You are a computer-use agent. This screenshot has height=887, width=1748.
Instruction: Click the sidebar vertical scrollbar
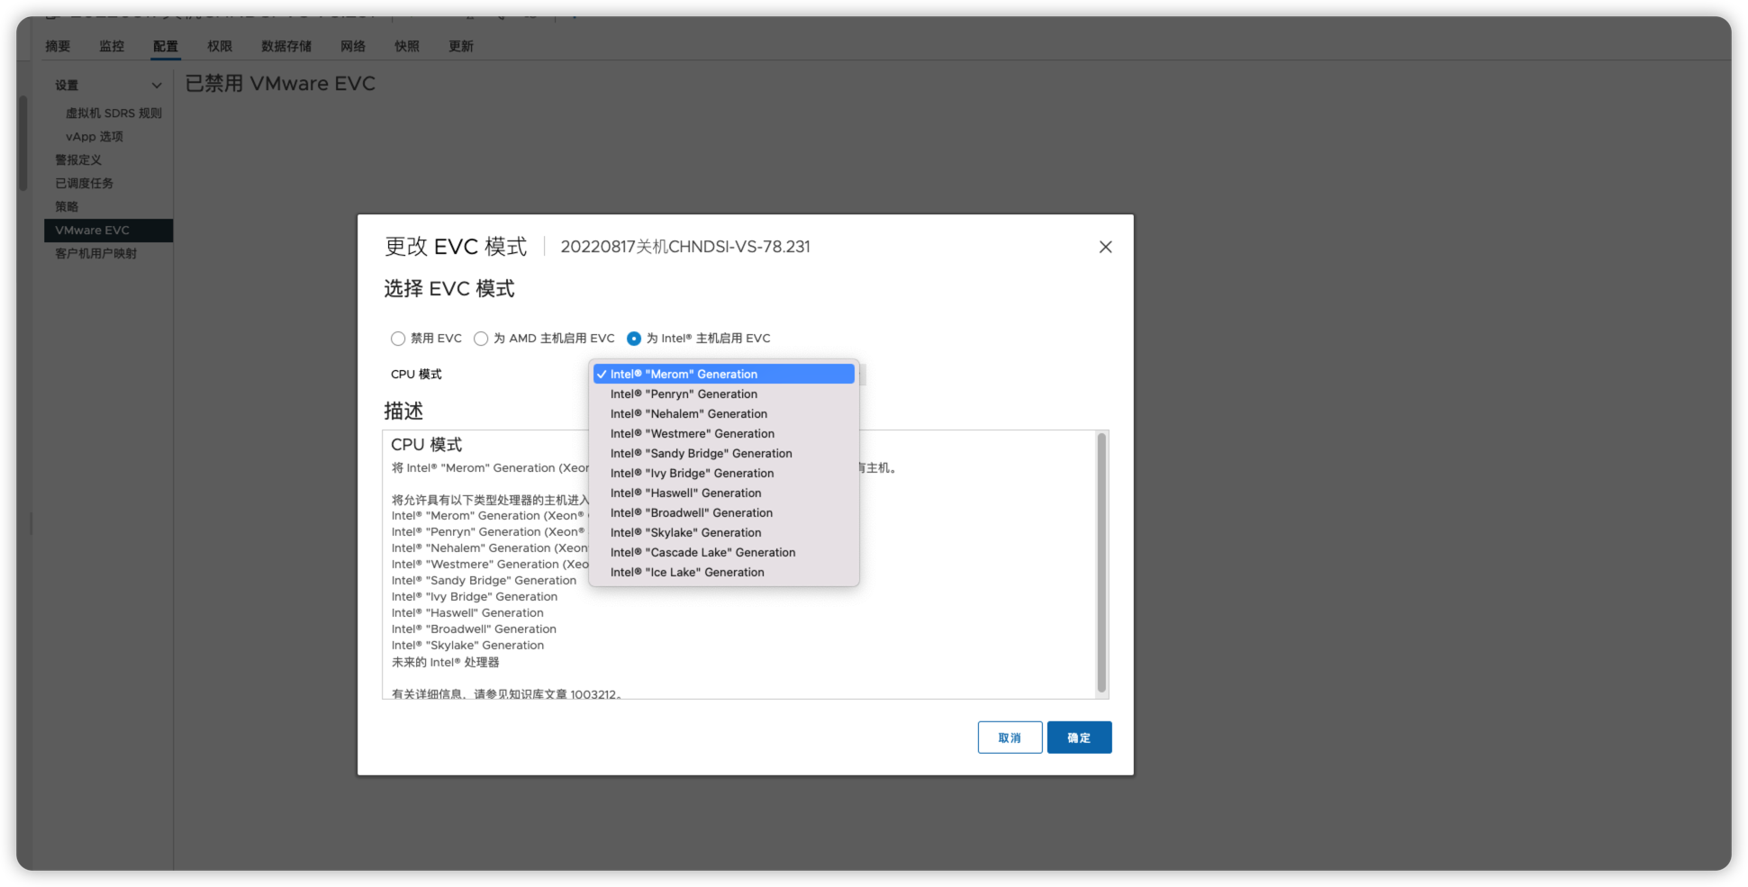click(x=23, y=144)
